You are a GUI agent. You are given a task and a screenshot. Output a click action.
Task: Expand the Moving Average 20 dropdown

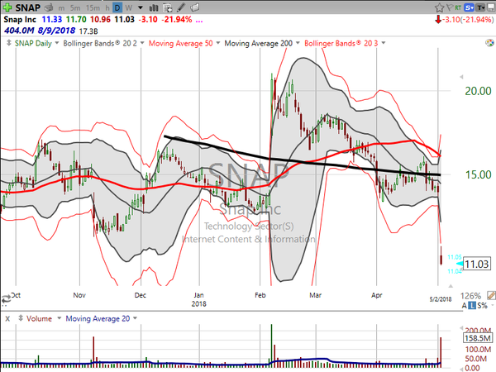(x=135, y=318)
